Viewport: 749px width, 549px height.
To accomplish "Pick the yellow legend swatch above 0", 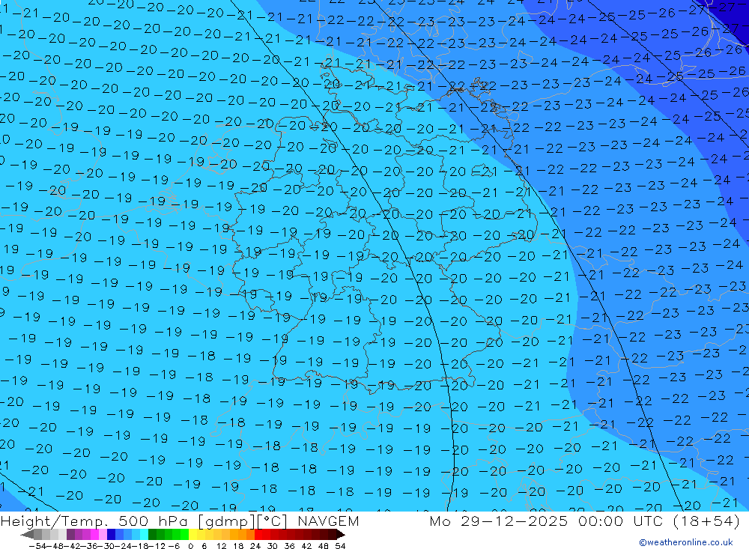I will 192,535.
